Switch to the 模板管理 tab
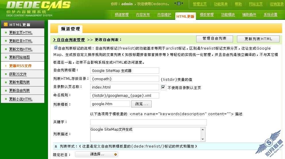The image size is (285, 159). (x=207, y=15)
